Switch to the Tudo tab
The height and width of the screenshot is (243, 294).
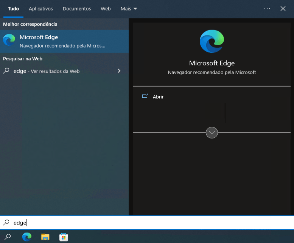(13, 9)
